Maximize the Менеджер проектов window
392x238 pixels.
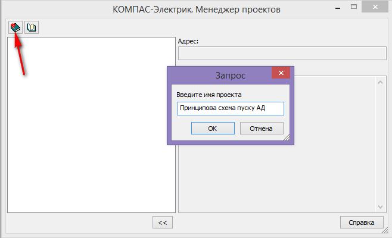click(x=354, y=7)
